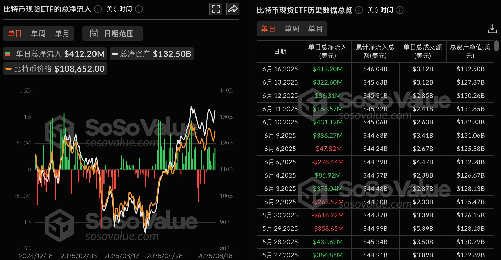The width and height of the screenshot is (501, 260).
Task: Open info icon beside 比特币现货ETF的总净流入 title
Action: click(98, 9)
